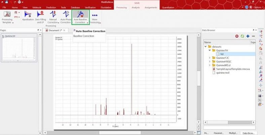Run Auto Phase Correction
The height and width of the screenshot is (135, 265).
(x=66, y=17)
